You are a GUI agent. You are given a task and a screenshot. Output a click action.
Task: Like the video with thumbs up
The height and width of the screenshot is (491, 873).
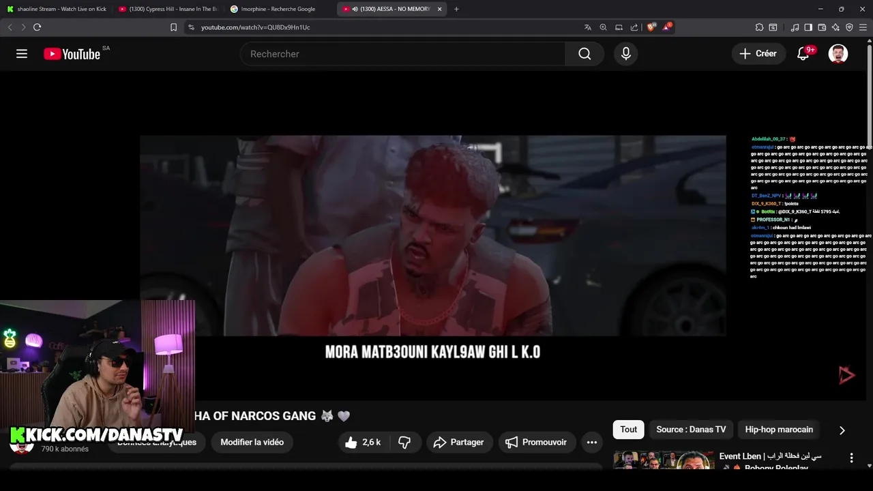coord(363,442)
